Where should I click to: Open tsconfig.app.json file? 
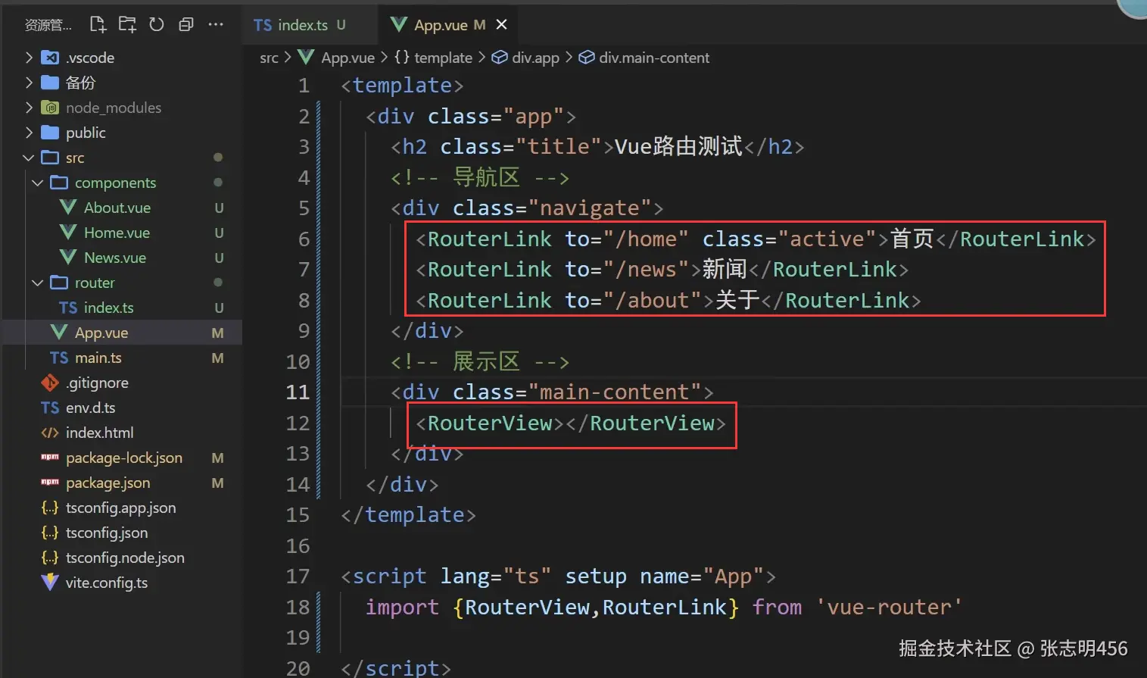tap(121, 508)
